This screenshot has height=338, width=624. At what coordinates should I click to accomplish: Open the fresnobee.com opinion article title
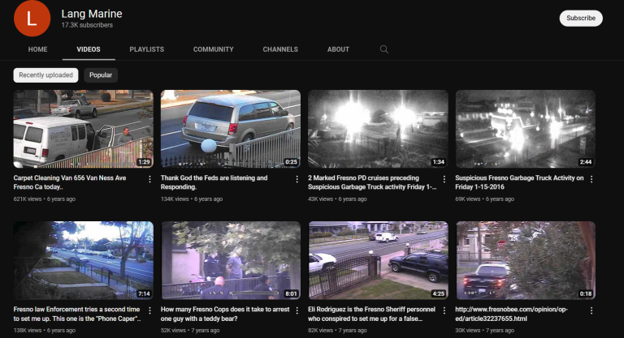click(x=511, y=314)
